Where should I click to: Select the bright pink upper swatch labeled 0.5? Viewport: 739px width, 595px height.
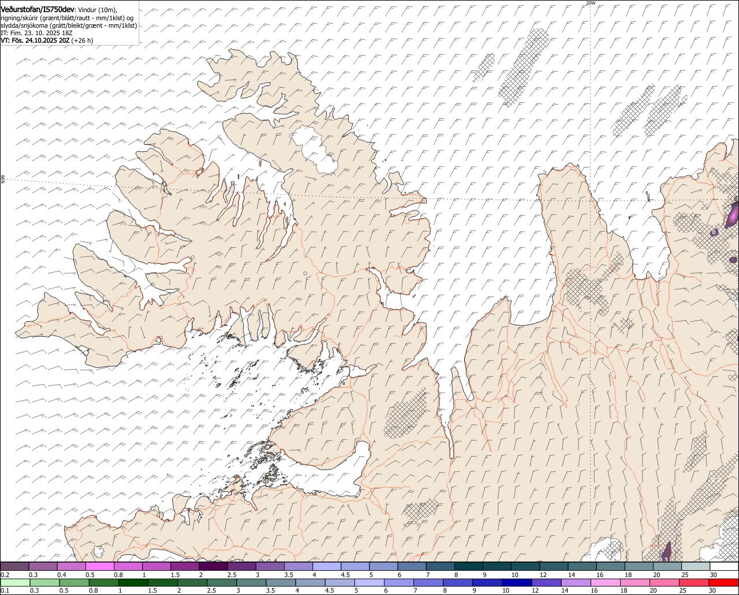pos(99,566)
